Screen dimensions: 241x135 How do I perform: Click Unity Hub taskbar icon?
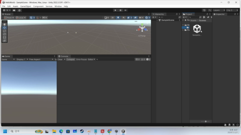(x=116, y=131)
